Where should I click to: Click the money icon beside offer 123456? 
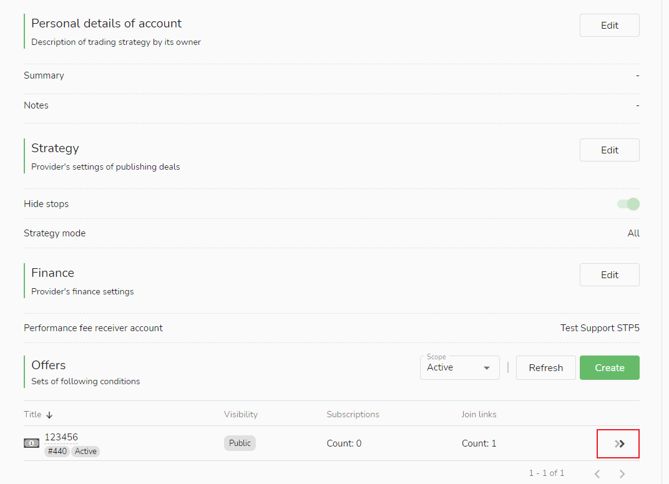pyautogui.click(x=31, y=443)
